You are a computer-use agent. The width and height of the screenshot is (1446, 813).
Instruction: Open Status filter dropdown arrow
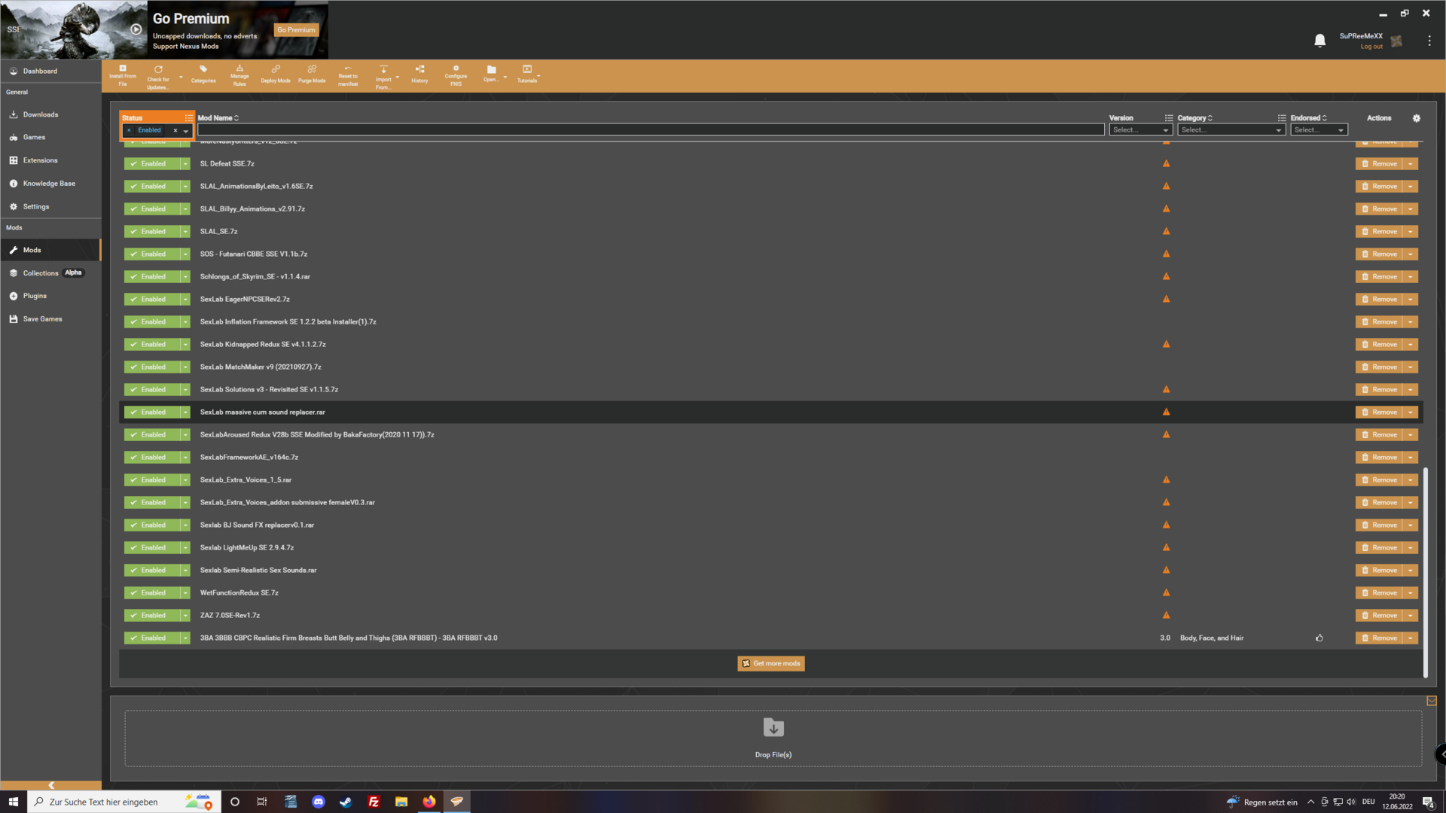186,131
